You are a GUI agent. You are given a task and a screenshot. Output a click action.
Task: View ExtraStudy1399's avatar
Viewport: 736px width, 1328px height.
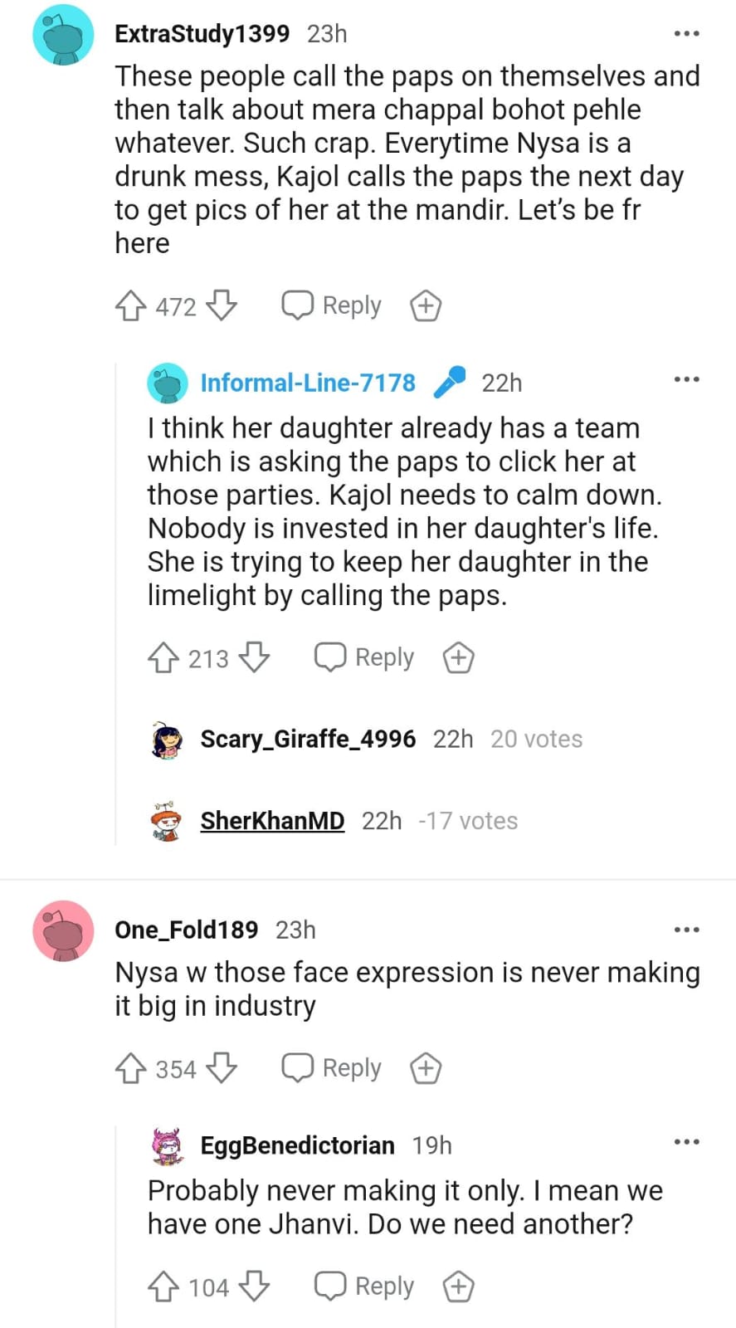point(63,34)
